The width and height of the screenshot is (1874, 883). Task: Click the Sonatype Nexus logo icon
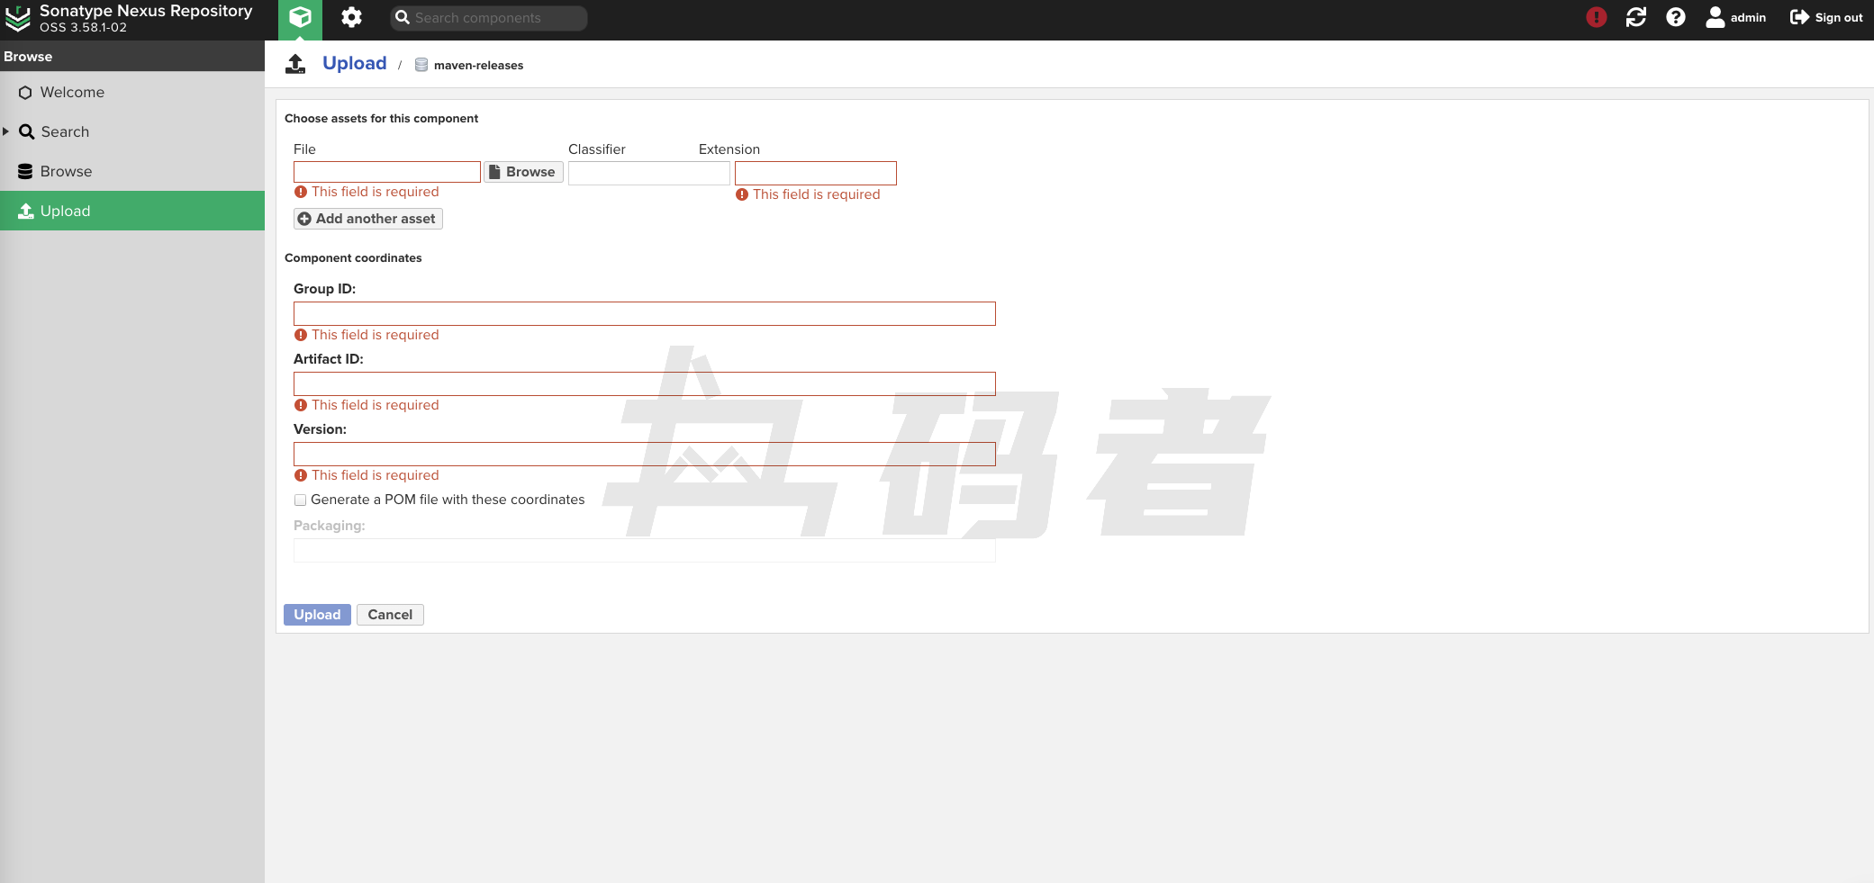point(18,18)
